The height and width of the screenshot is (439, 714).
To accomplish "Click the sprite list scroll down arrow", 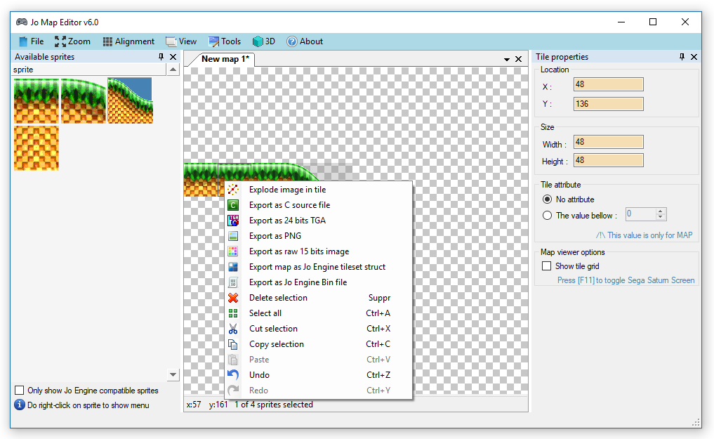I will coord(173,375).
